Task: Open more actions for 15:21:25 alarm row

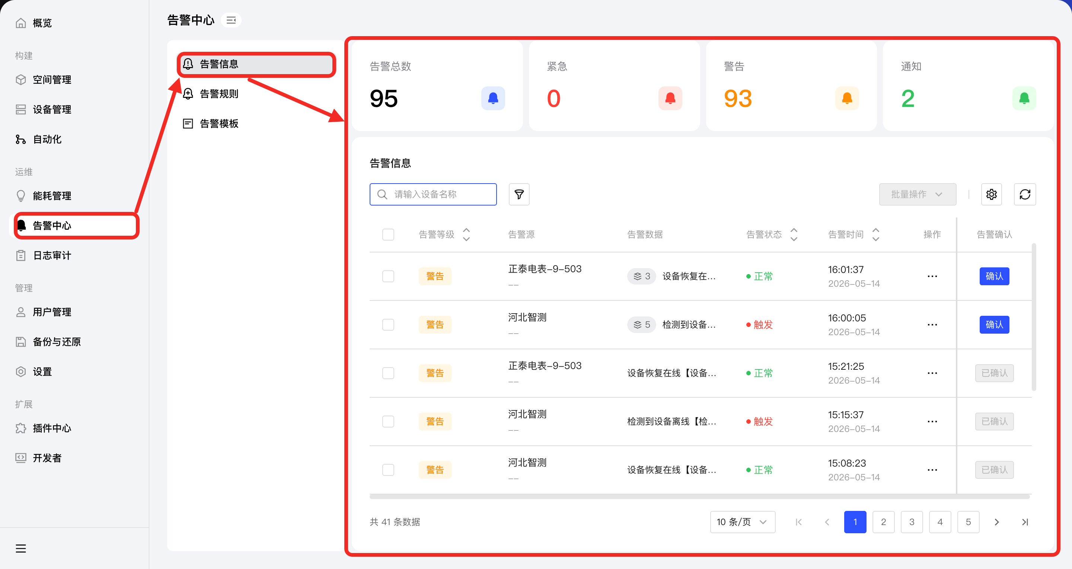Action: pos(932,373)
